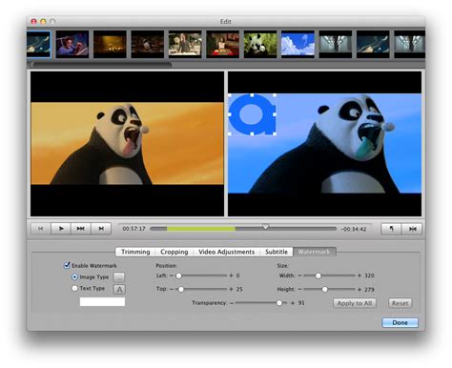Open the Subtitle tab
Viewport: 452px width, 368px height.
tap(277, 252)
